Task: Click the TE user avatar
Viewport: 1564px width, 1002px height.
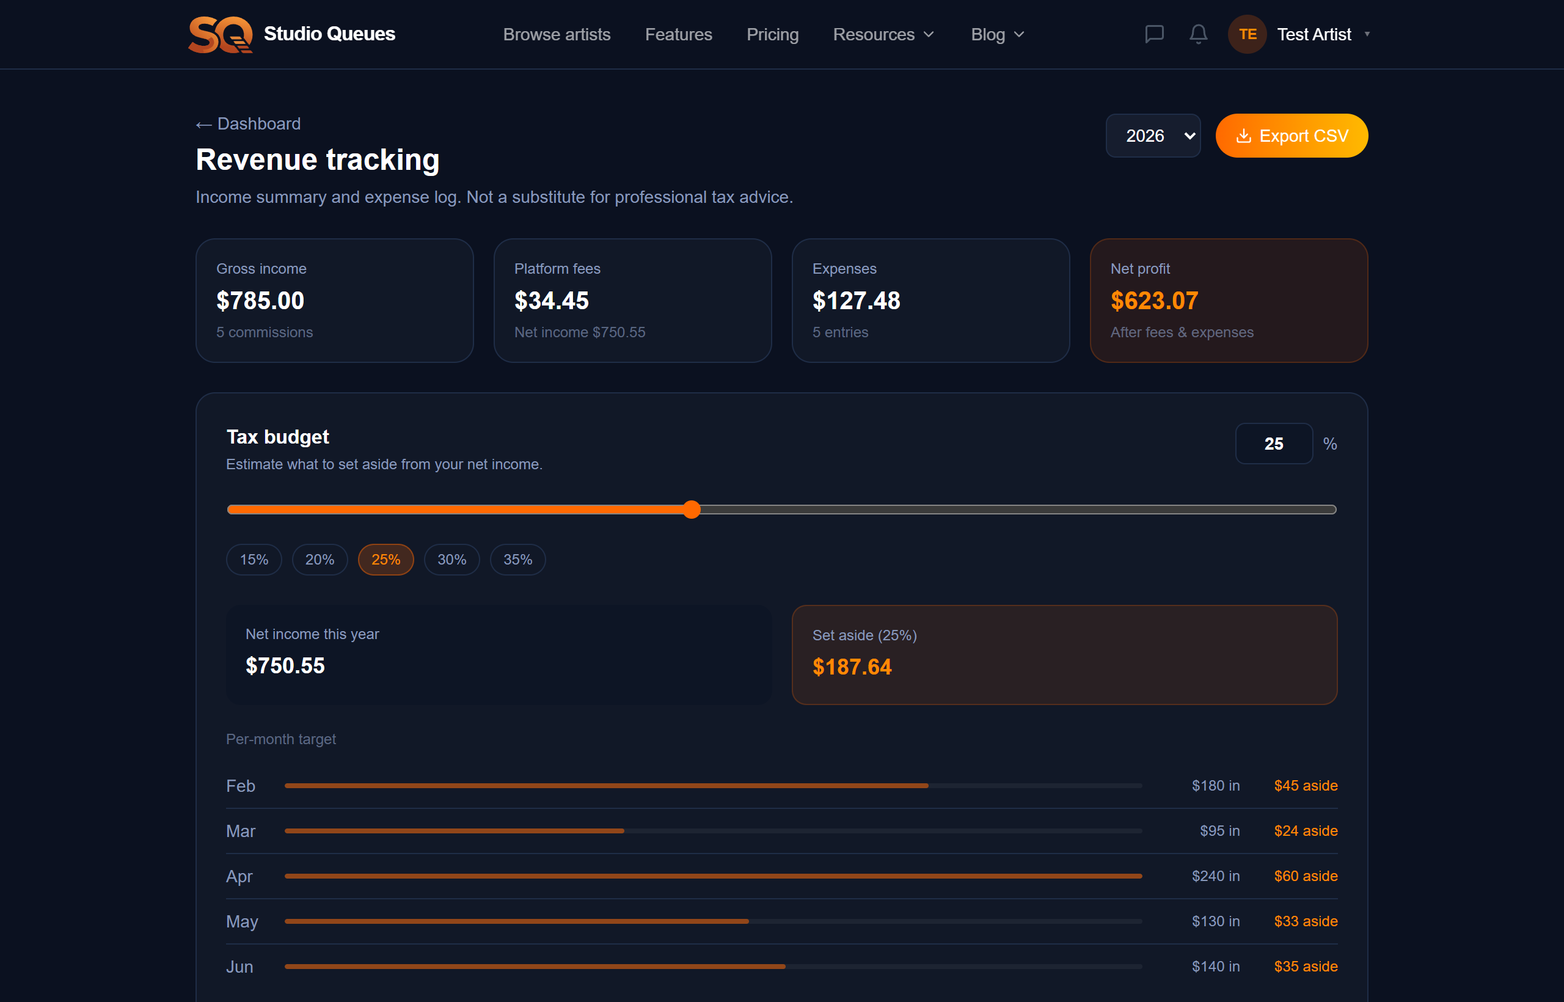Action: pos(1246,34)
